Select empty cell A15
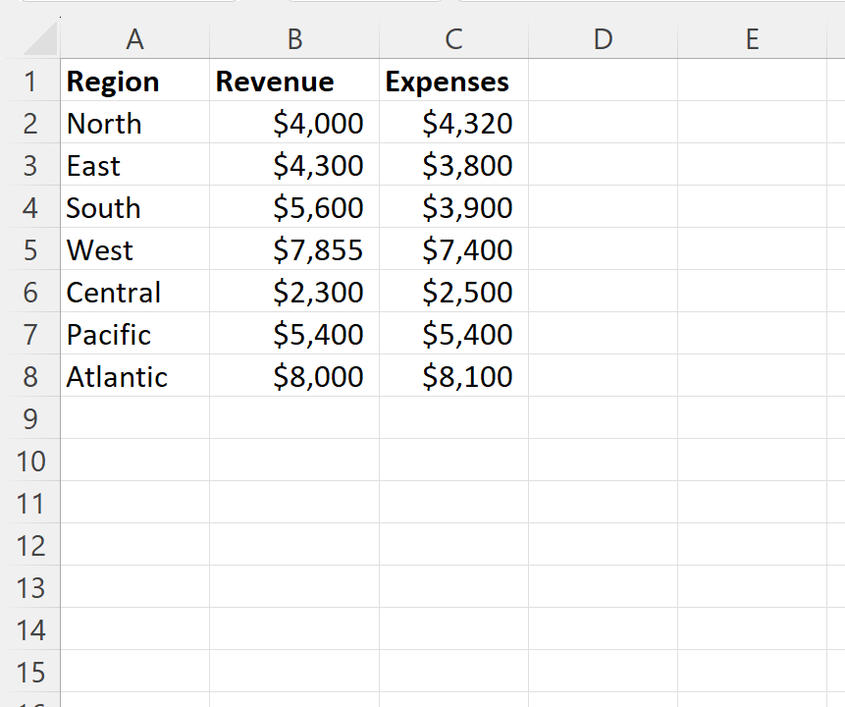 pos(134,671)
